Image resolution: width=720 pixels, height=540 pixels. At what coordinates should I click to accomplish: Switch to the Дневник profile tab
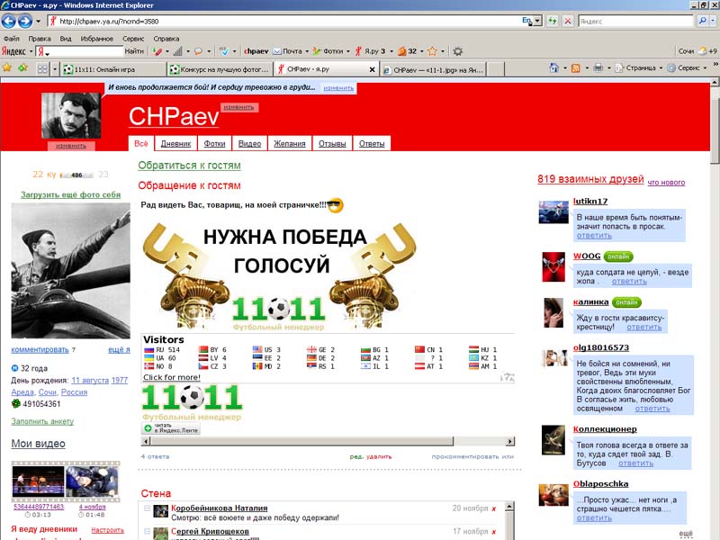175,143
